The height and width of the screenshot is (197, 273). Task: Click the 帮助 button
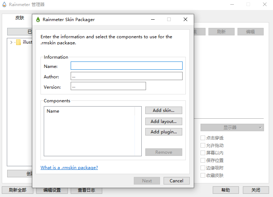226,190
